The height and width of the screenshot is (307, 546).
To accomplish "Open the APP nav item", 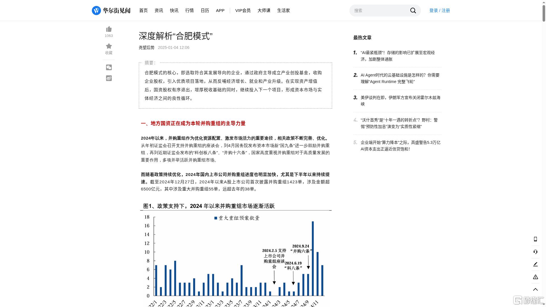I will 220,11.
